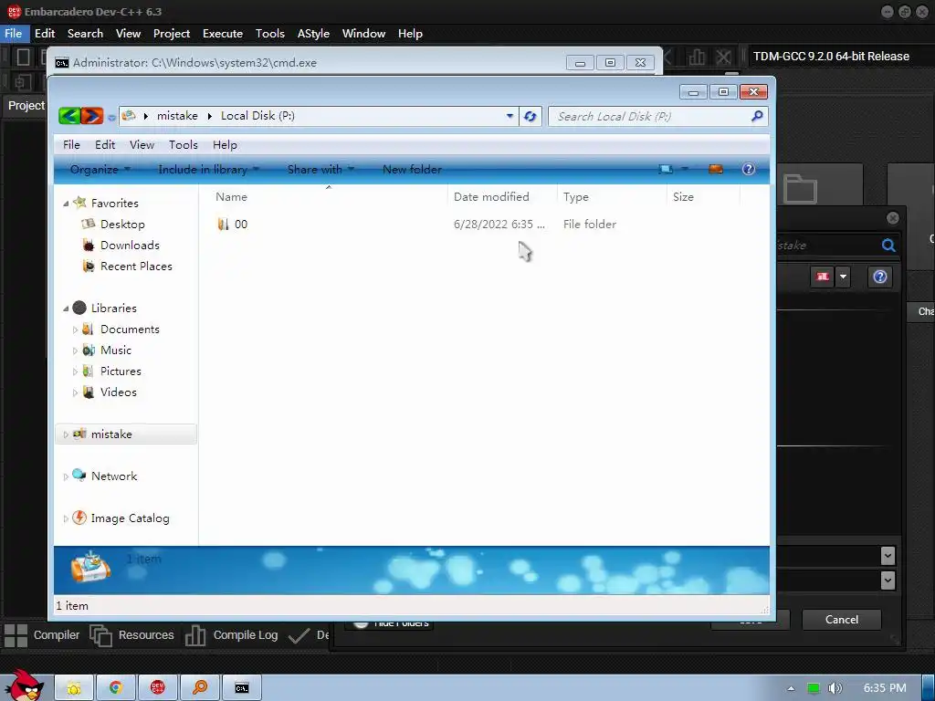
Task: Switch to Dev-C++ from the taskbar
Action: click(157, 688)
